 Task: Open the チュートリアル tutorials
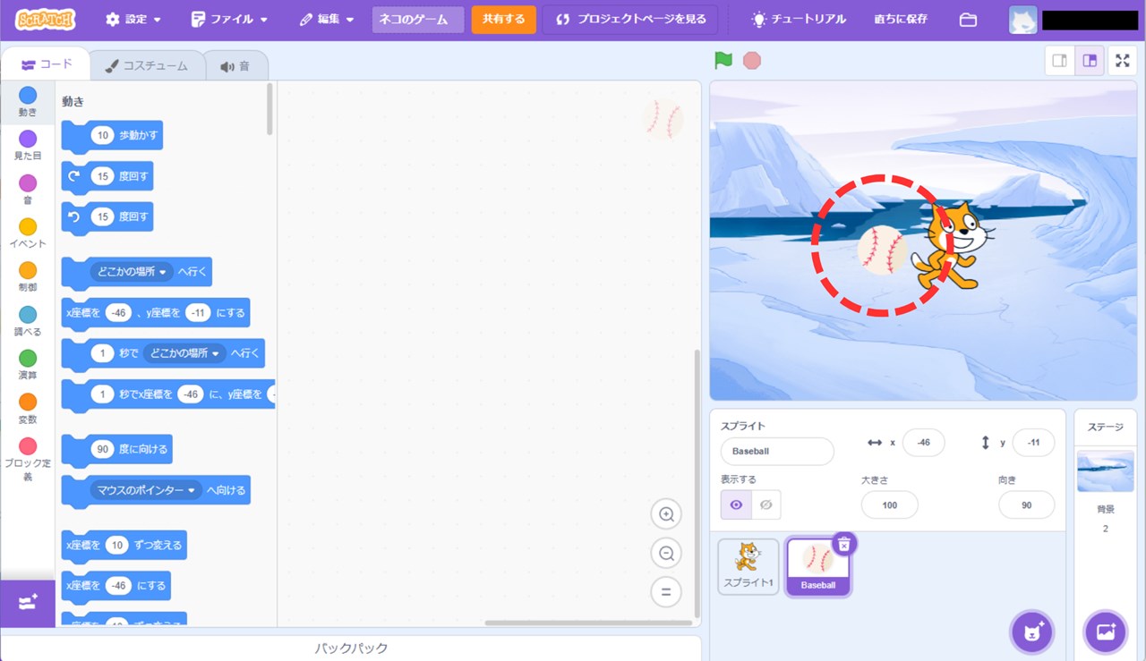tap(799, 20)
